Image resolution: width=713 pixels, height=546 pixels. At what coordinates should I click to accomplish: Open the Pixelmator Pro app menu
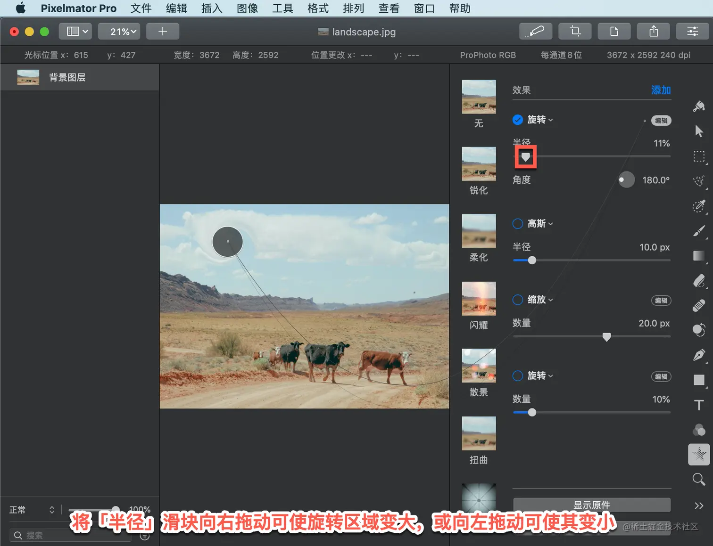pyautogui.click(x=78, y=8)
